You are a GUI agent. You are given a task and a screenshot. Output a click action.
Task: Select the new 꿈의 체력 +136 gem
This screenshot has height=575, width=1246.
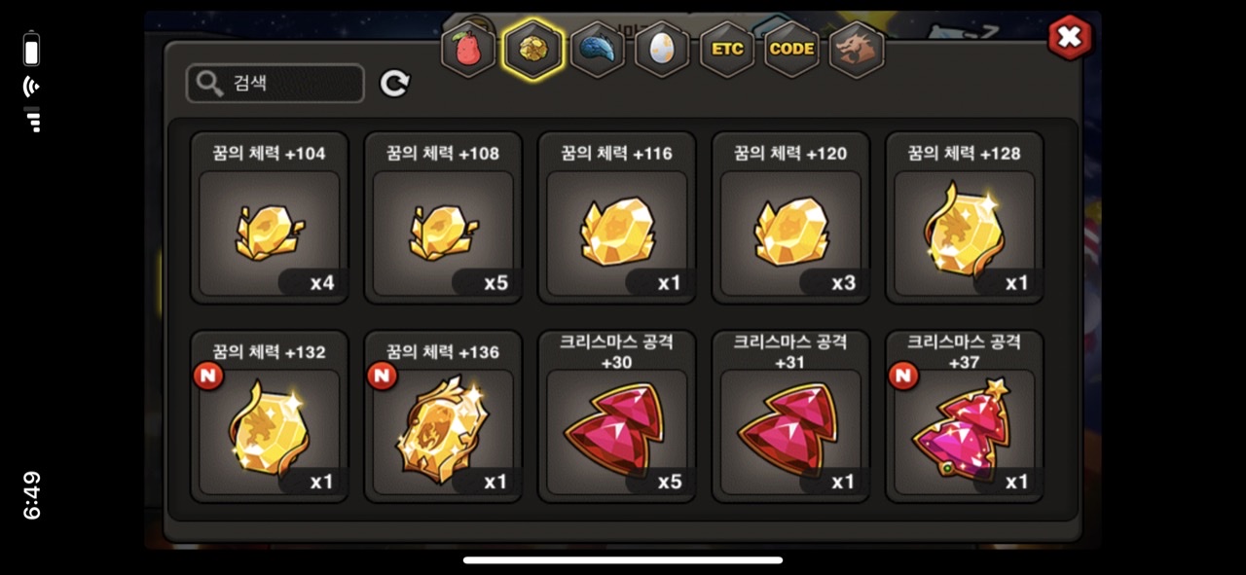(x=443, y=416)
